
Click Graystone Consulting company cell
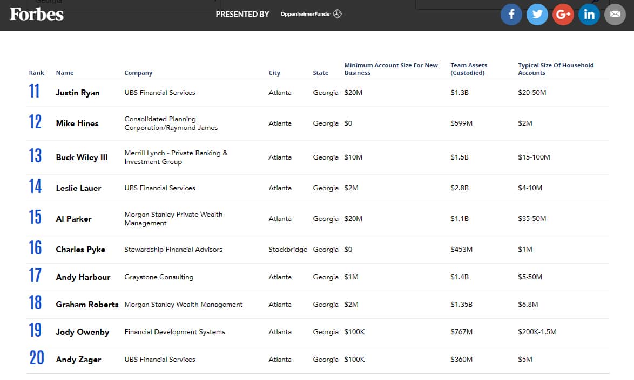(x=159, y=277)
